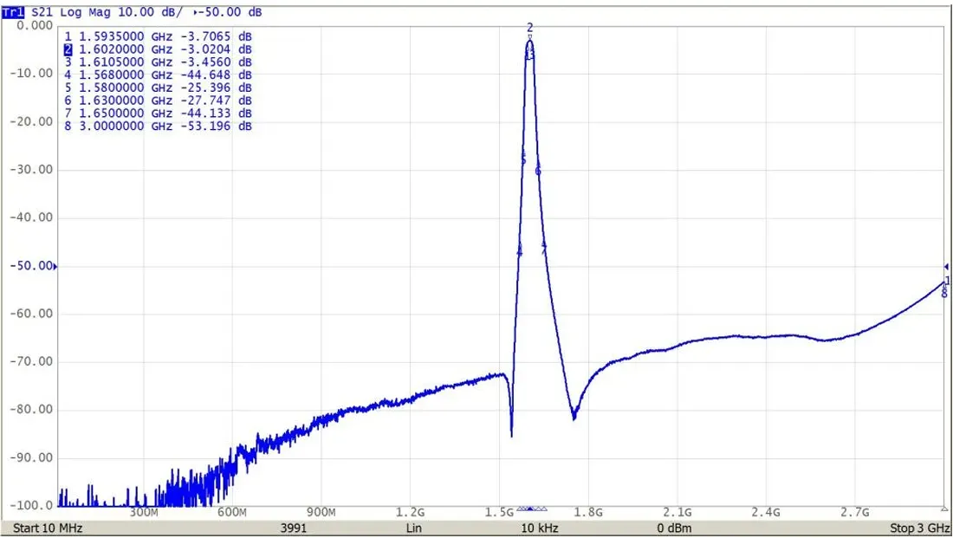This screenshot has height=538, width=953.
Task: Click the 2.4G frequency axis label
Action: [x=766, y=513]
